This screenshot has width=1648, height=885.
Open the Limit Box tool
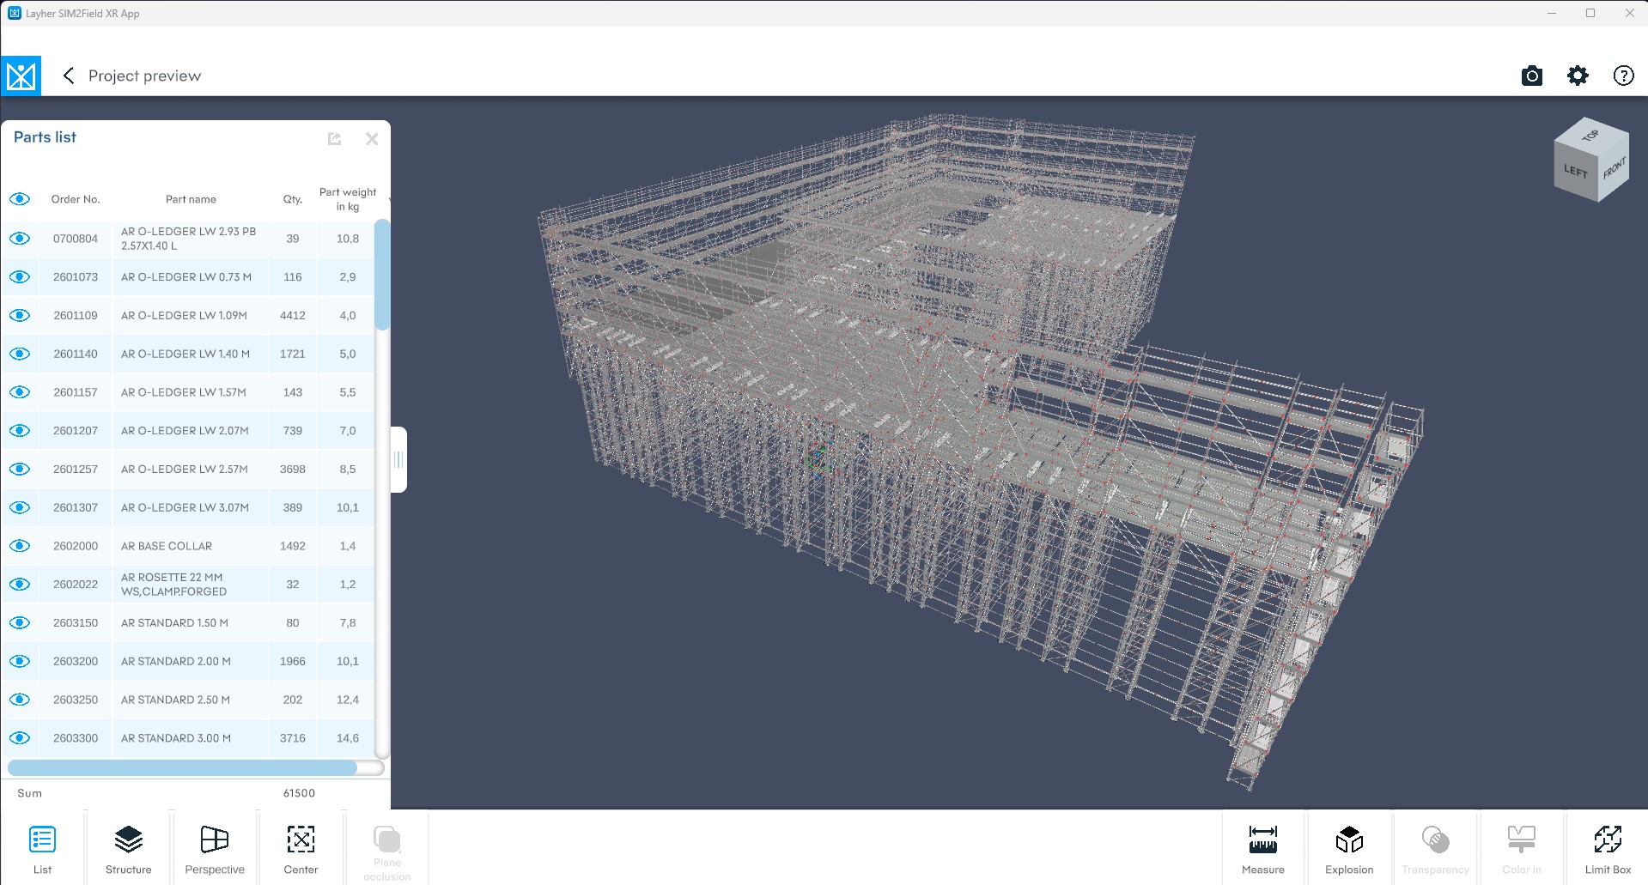(x=1608, y=848)
